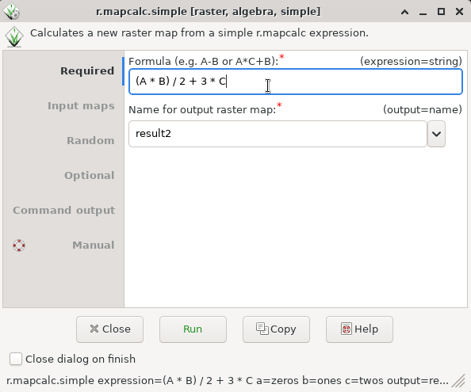This screenshot has width=471, height=392.
Task: Expand the output raster map dropdown
Action: [436, 134]
